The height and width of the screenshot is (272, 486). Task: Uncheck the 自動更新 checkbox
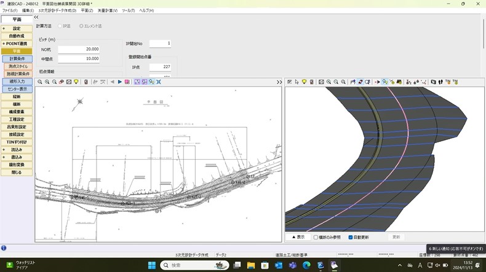(x=351, y=236)
